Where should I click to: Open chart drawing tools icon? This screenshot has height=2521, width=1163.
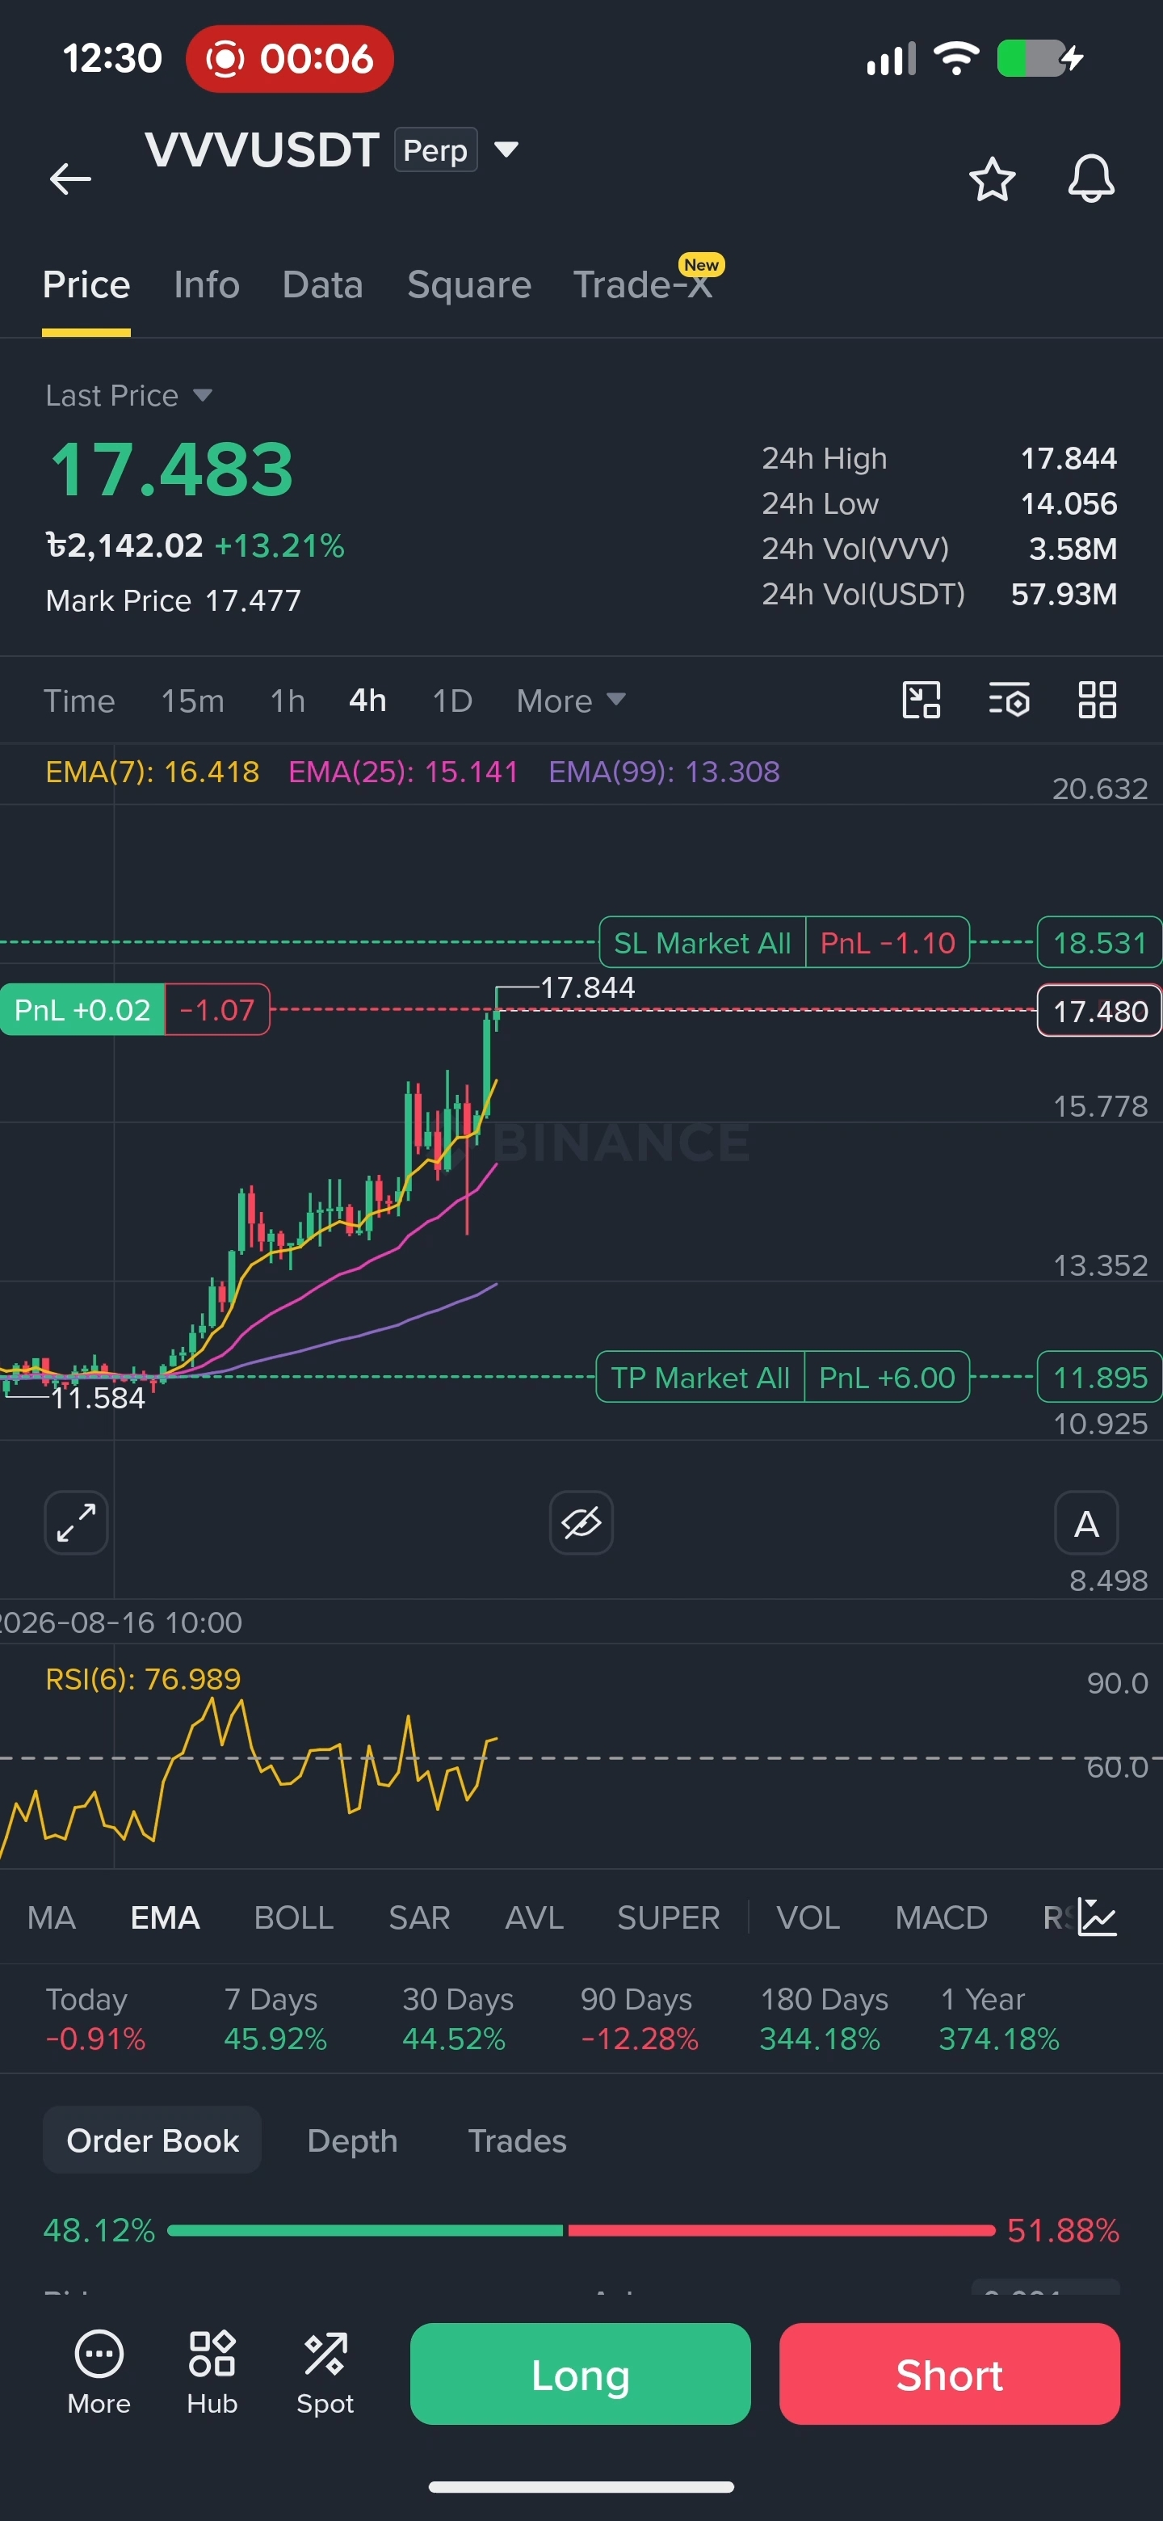click(921, 700)
